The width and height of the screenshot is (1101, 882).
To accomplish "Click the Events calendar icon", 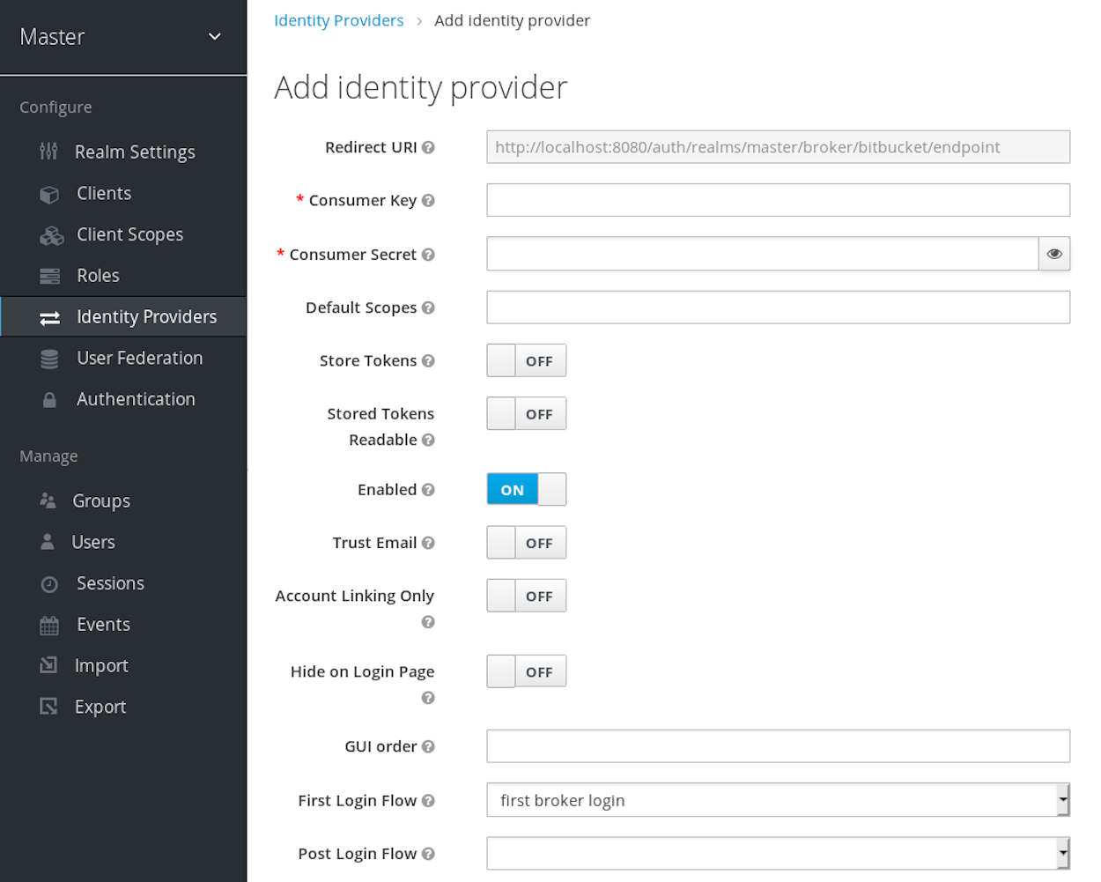I will pos(49,625).
